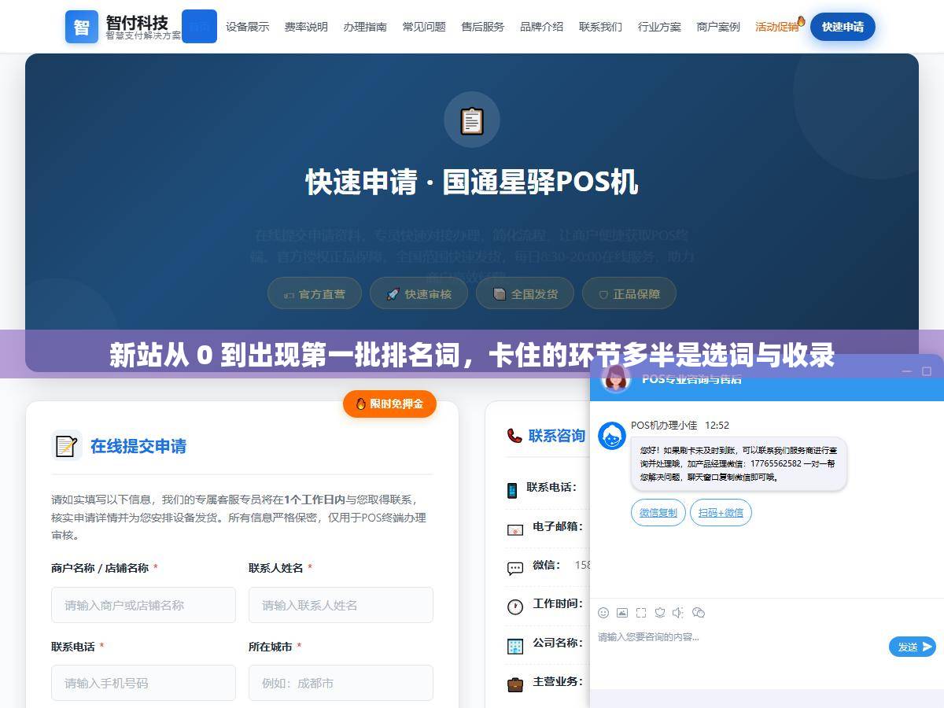Click the screenshot capture icon in chat
This screenshot has height=708, width=944.
641,612
